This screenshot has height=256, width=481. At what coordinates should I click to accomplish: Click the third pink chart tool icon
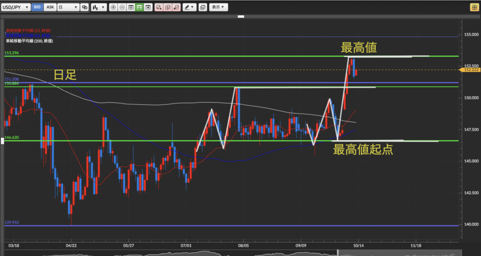[176, 7]
